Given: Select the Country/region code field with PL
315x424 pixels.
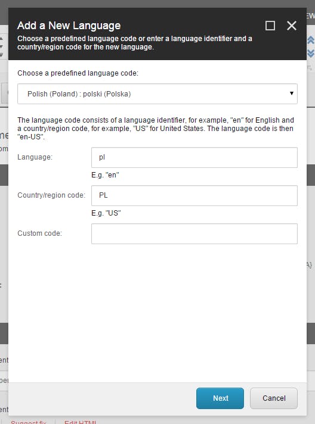Looking at the screenshot, I should tap(194, 195).
